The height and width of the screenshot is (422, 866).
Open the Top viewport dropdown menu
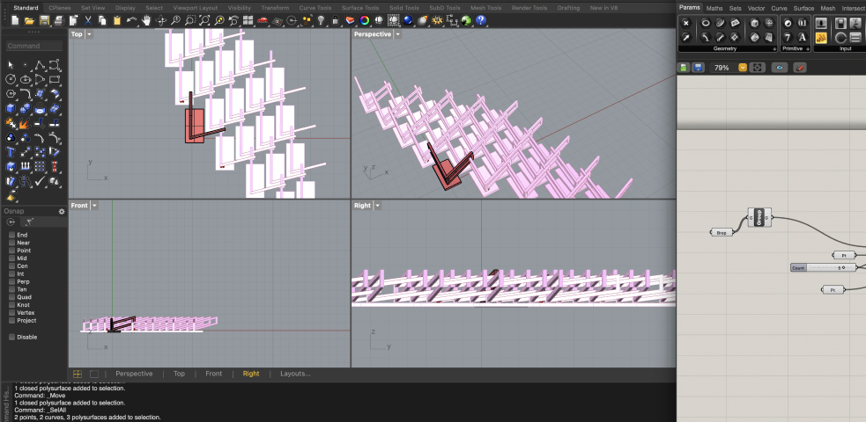click(x=90, y=34)
